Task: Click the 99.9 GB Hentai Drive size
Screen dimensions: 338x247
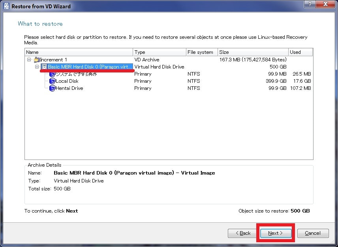Action: coord(278,88)
